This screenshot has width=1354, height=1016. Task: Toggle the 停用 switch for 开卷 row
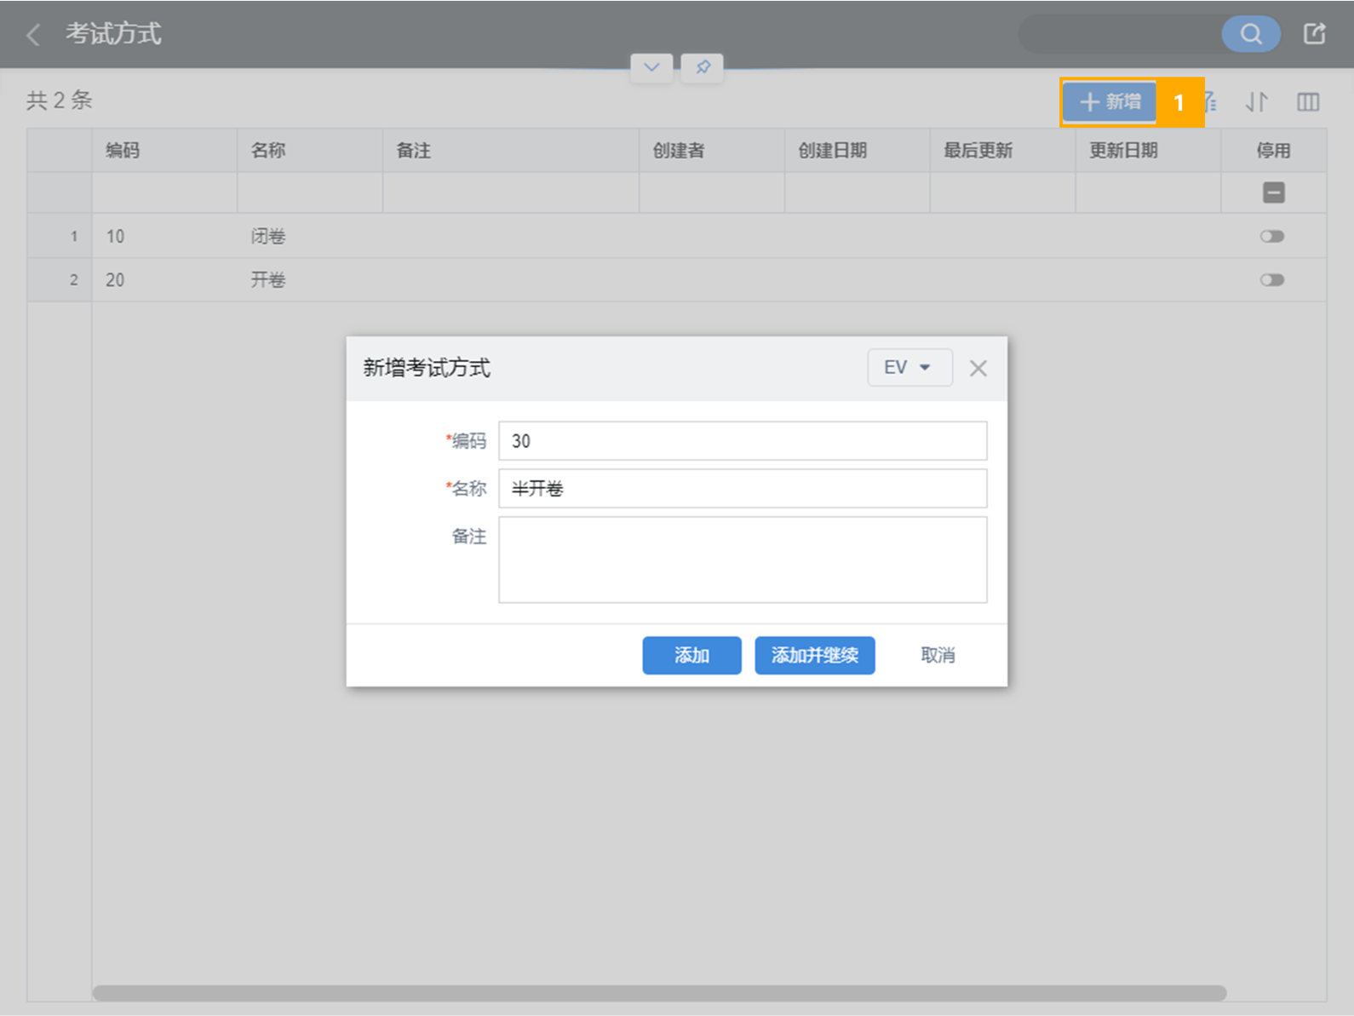[1272, 279]
